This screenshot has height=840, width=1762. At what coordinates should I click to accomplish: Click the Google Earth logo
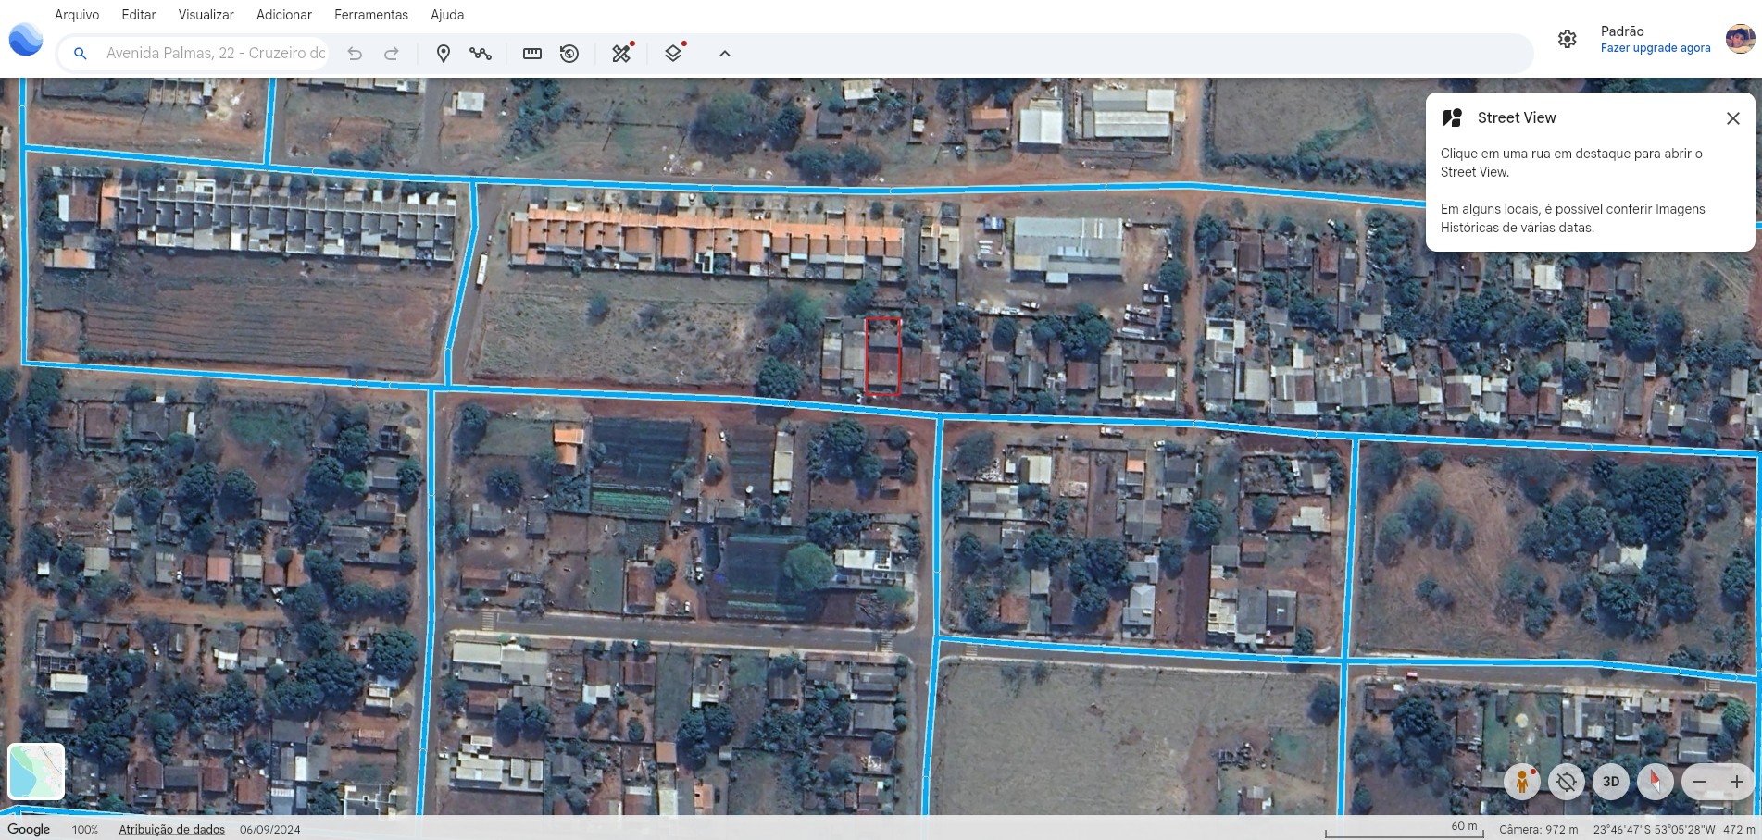(26, 40)
